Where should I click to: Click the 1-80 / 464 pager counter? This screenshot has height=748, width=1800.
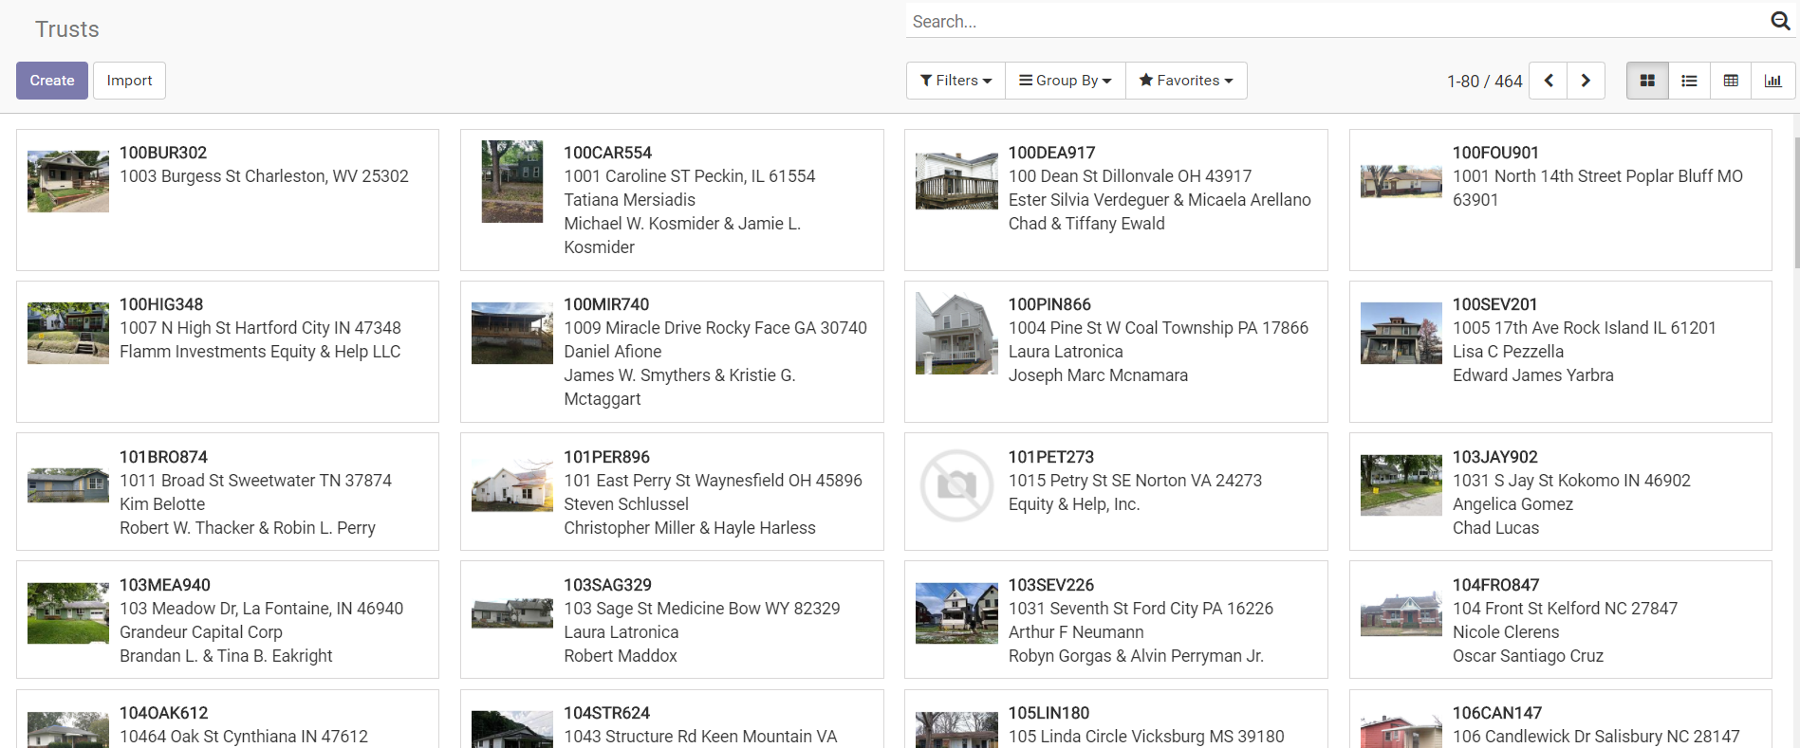click(x=1484, y=82)
